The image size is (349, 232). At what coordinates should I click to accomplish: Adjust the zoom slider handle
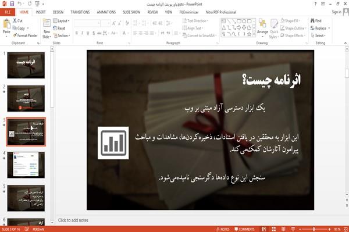[x=314, y=229]
